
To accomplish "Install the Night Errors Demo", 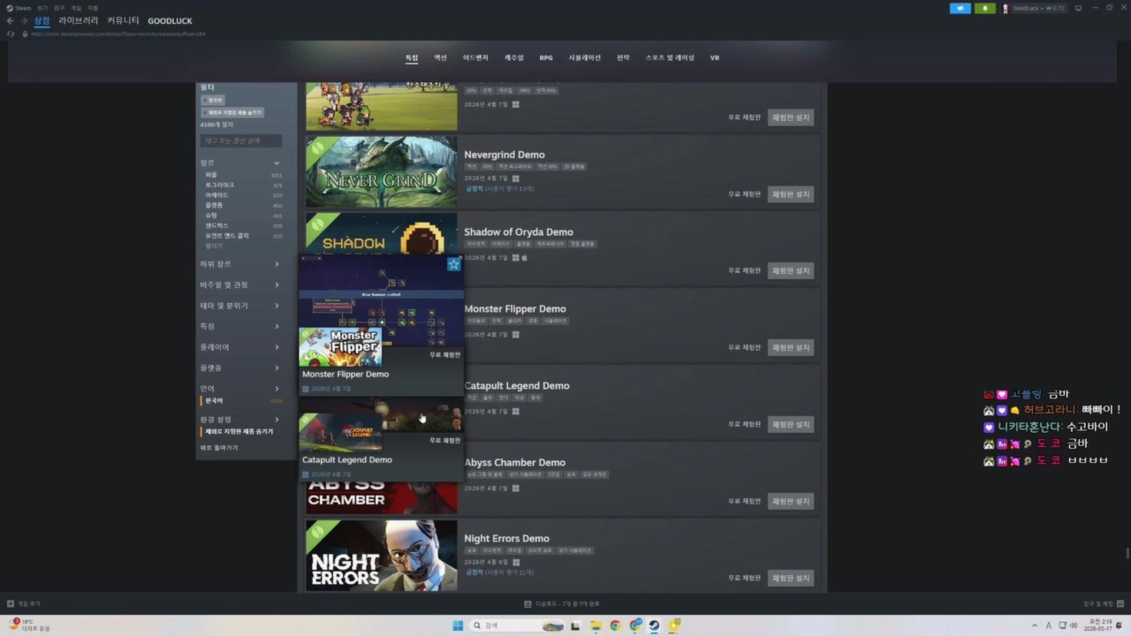I will click(791, 578).
